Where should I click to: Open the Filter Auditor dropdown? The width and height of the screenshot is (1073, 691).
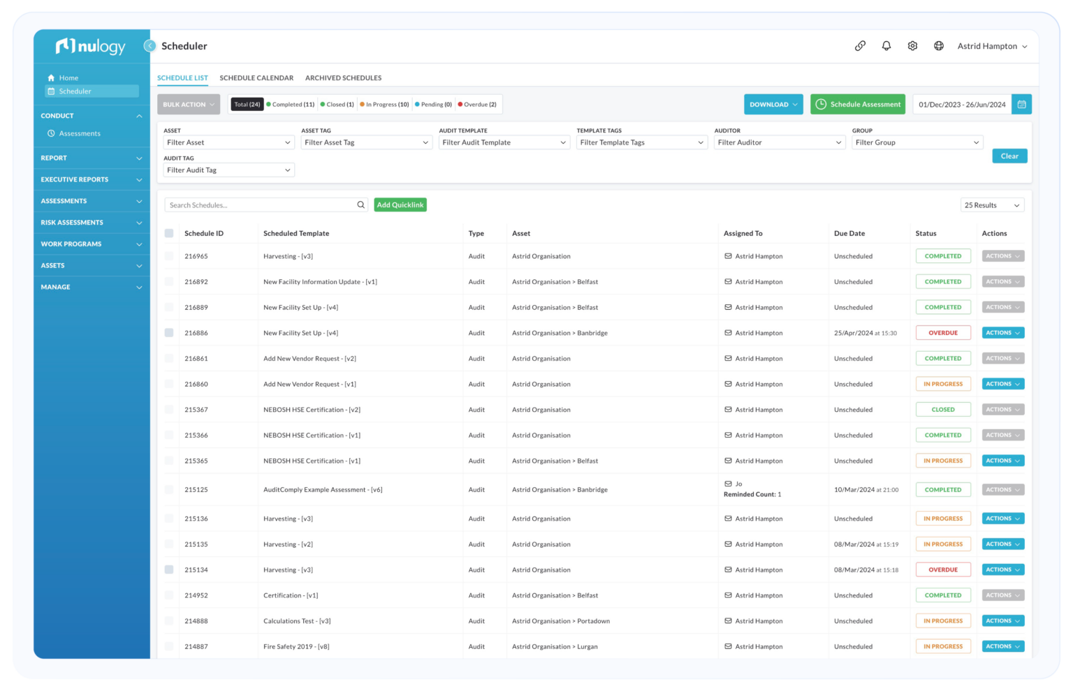click(x=780, y=142)
